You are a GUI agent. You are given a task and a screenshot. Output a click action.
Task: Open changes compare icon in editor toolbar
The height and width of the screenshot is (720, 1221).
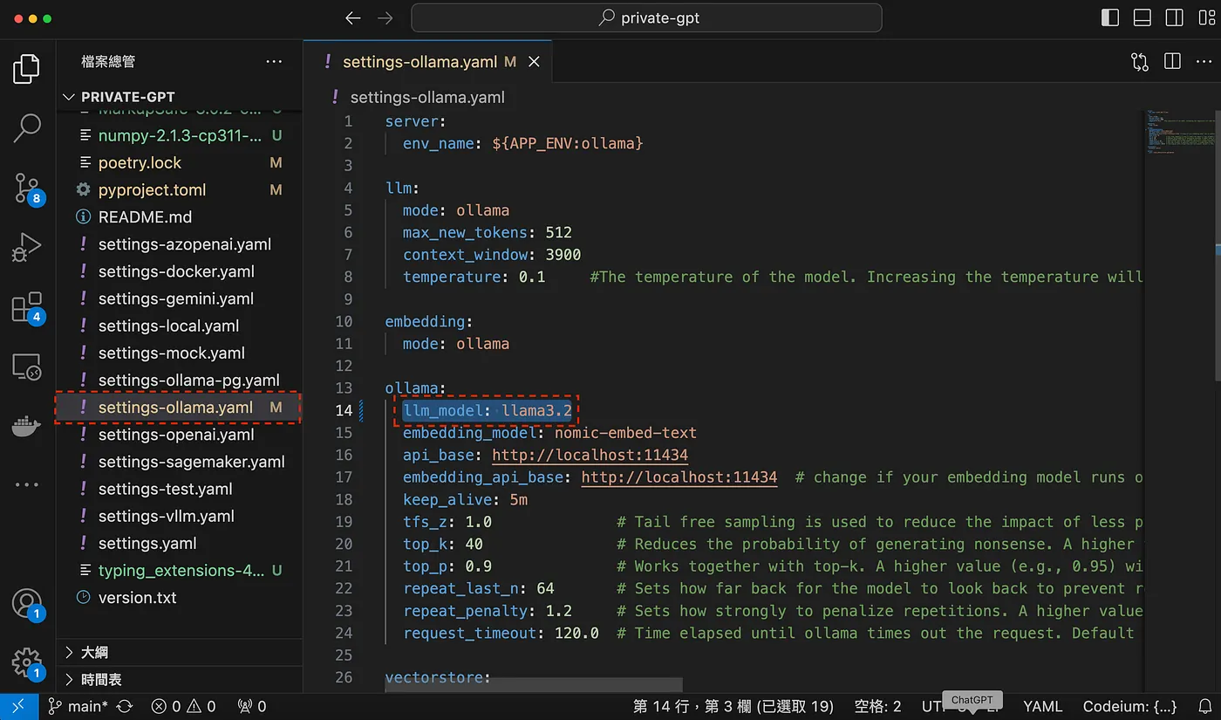point(1140,62)
